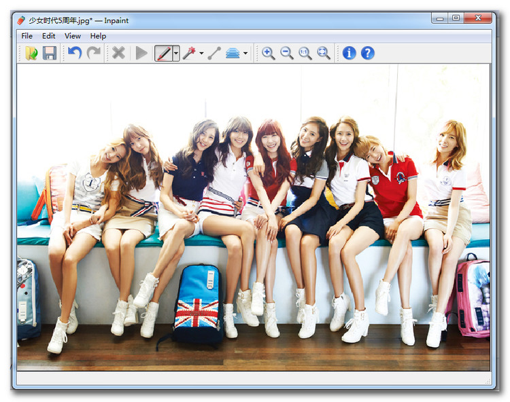Zoom in on the image
This screenshot has width=510, height=402.
(269, 53)
